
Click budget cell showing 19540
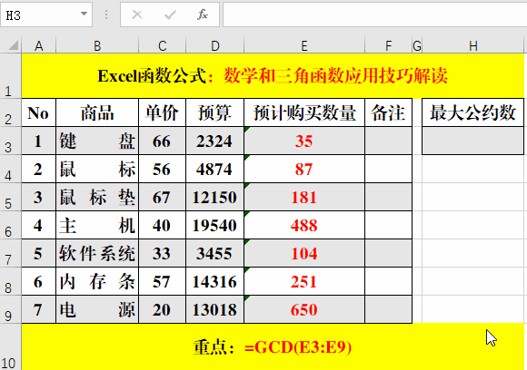pyautogui.click(x=214, y=226)
